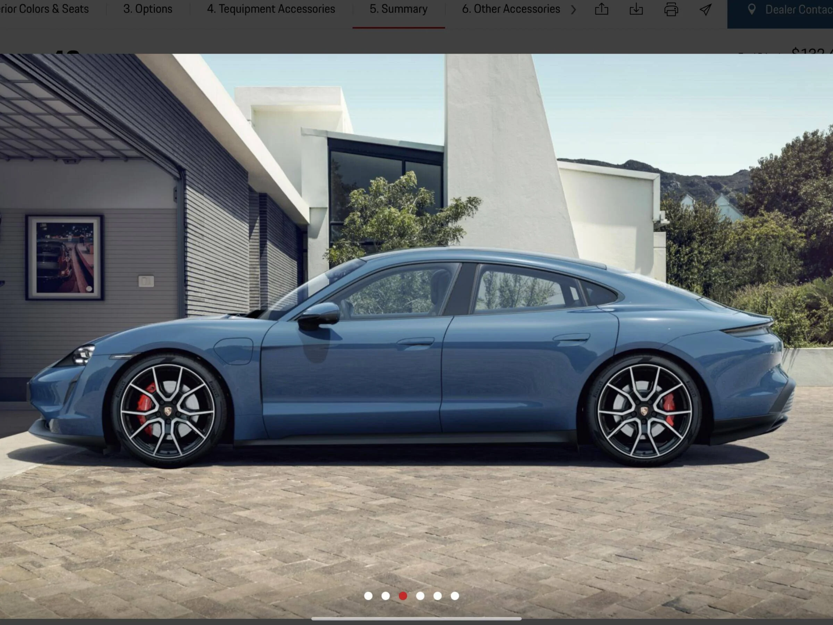Click the next-tabs chevron arrow
The height and width of the screenshot is (625, 833).
(573, 9)
